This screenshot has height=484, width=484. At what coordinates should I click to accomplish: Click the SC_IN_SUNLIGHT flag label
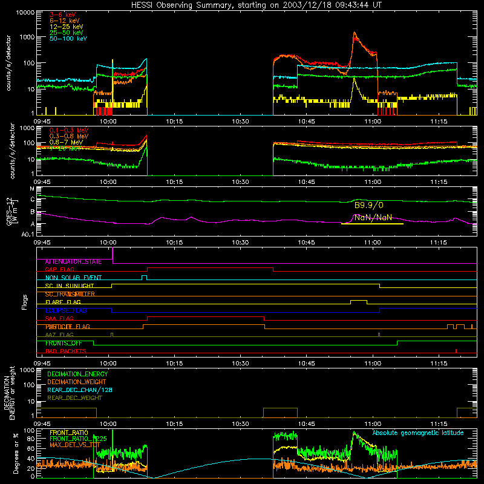[x=70, y=286]
